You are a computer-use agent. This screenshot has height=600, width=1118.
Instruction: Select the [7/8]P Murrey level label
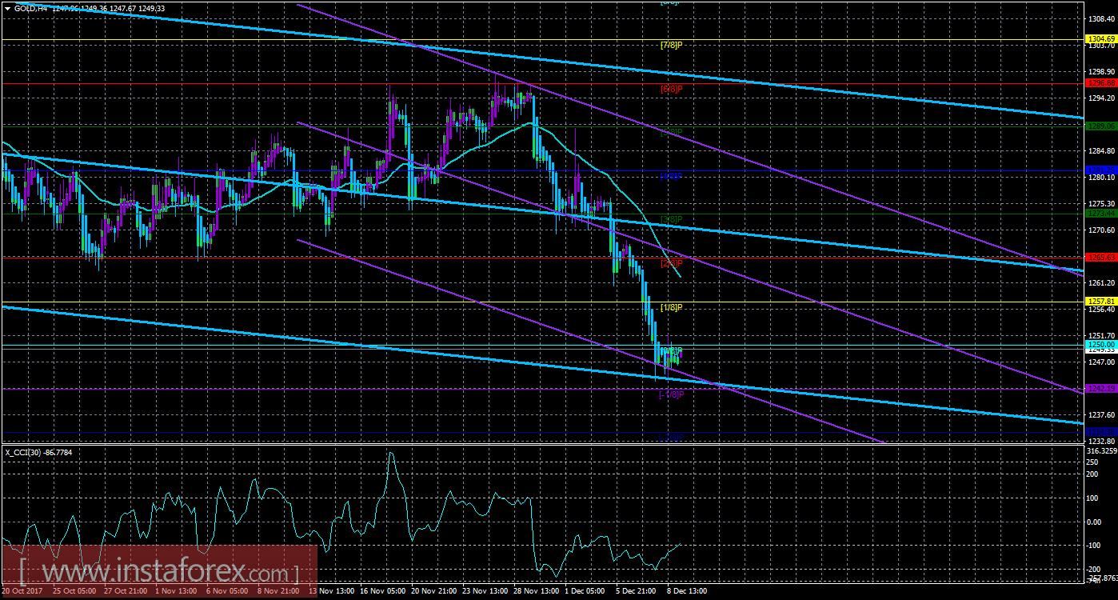pyautogui.click(x=671, y=45)
